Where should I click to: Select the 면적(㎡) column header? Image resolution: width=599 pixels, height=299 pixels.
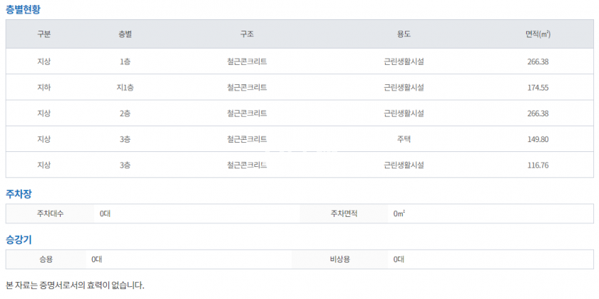pos(537,34)
